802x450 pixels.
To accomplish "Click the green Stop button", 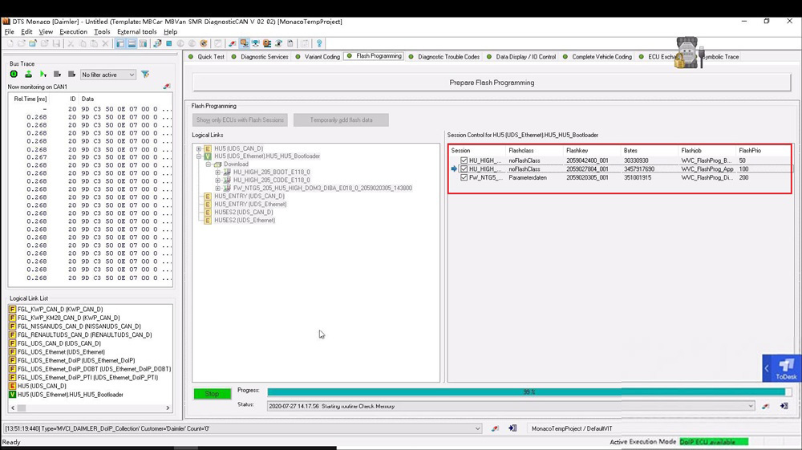I will 213,394.
